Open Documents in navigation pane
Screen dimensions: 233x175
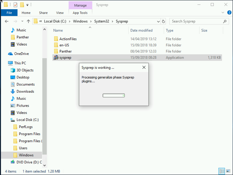pos(25,84)
